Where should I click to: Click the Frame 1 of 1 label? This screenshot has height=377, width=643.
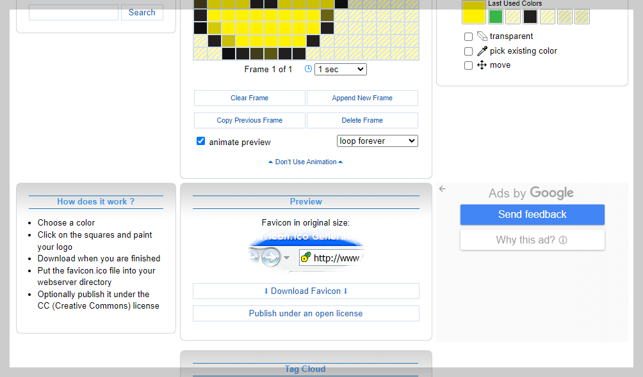(268, 69)
